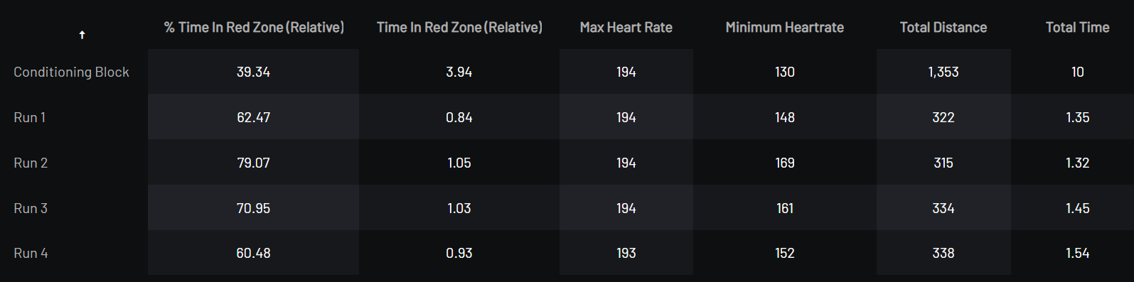The height and width of the screenshot is (282, 1134).
Task: Click the Max Heart Rate column header
Action: 626,28
